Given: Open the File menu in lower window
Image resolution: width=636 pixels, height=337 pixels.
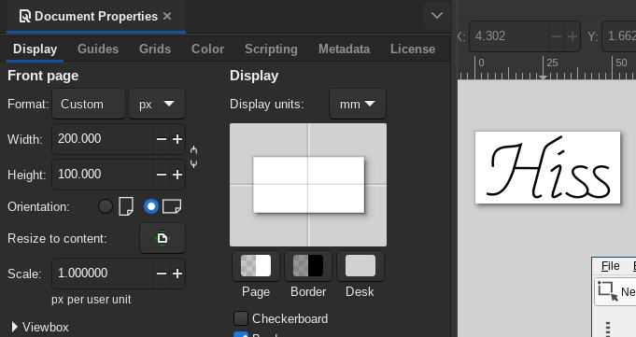Looking at the screenshot, I should 611,266.
